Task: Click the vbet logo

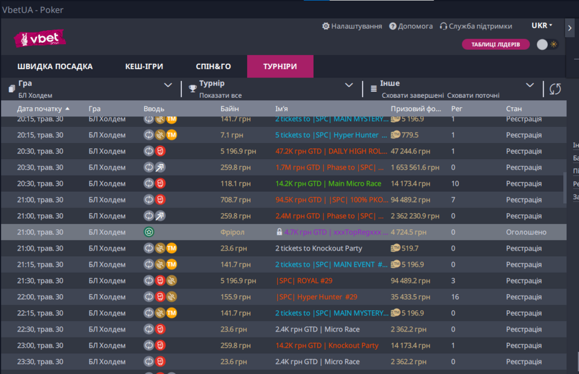Action: coord(40,38)
